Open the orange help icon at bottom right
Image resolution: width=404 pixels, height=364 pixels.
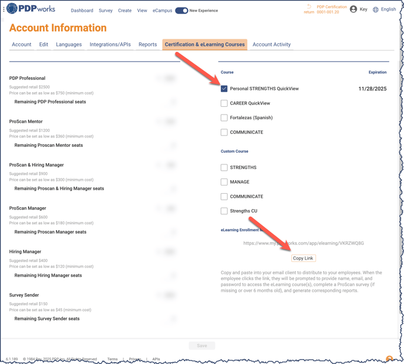[x=389, y=358]
